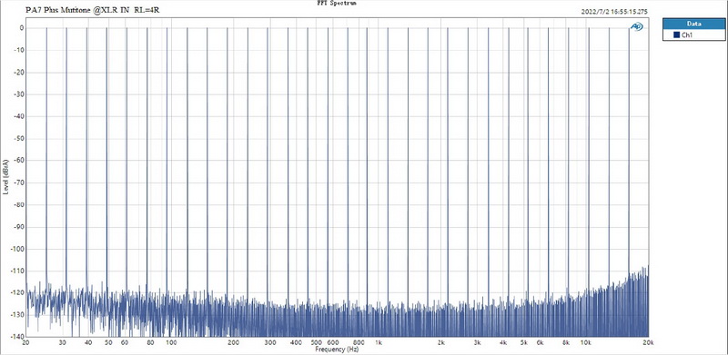Click the 200 Hz axis tick label
The width and height of the screenshot is (728, 355).
(233, 343)
